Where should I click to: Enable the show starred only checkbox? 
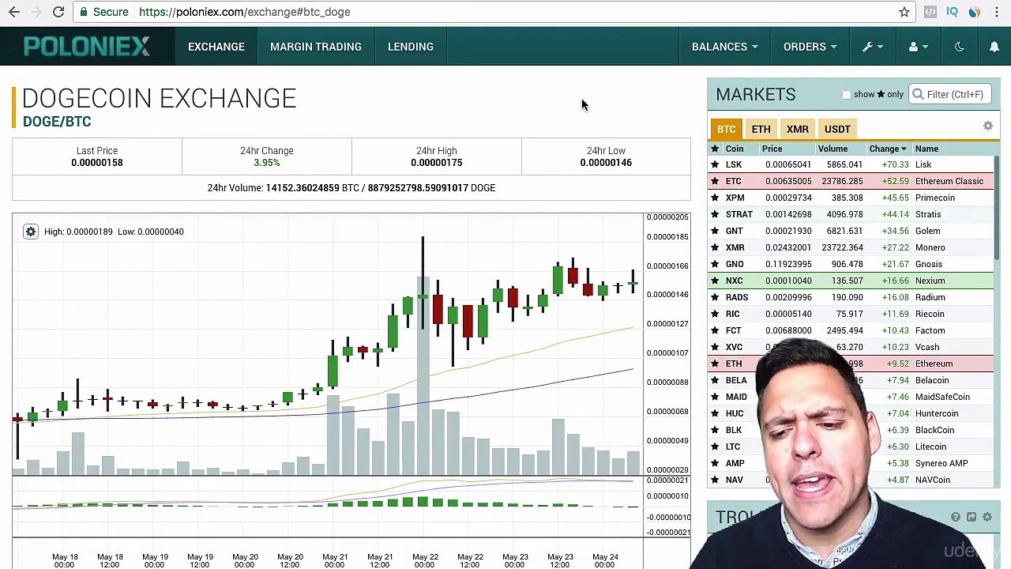tap(847, 95)
